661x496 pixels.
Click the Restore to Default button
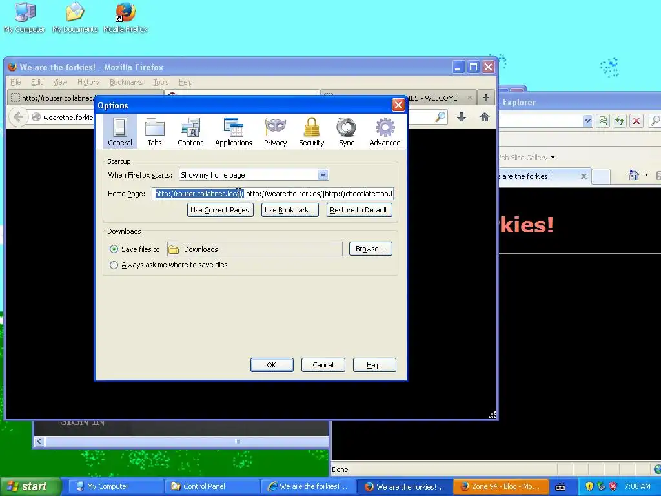pos(359,210)
